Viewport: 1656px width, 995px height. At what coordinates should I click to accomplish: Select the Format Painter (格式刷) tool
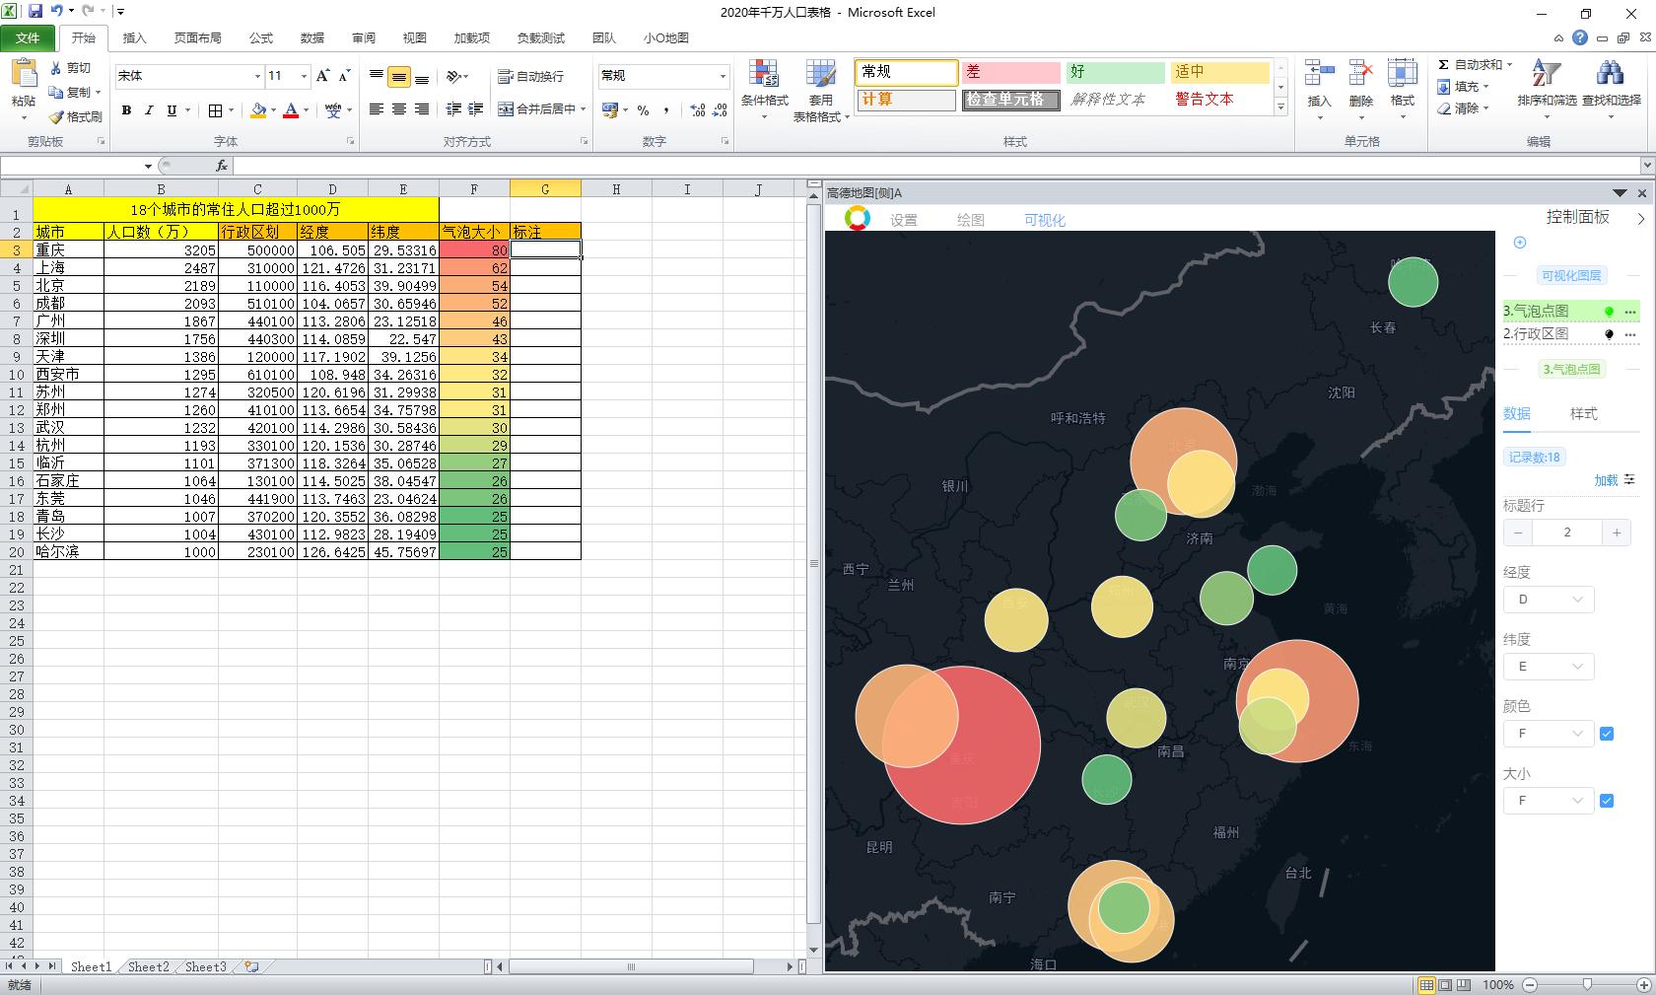76,116
